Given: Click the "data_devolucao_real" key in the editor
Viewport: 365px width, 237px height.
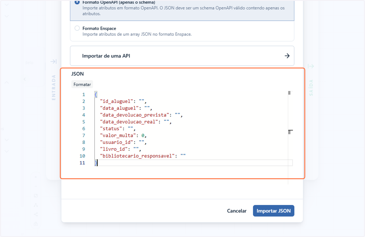Looking at the screenshot, I should pyautogui.click(x=129, y=122).
